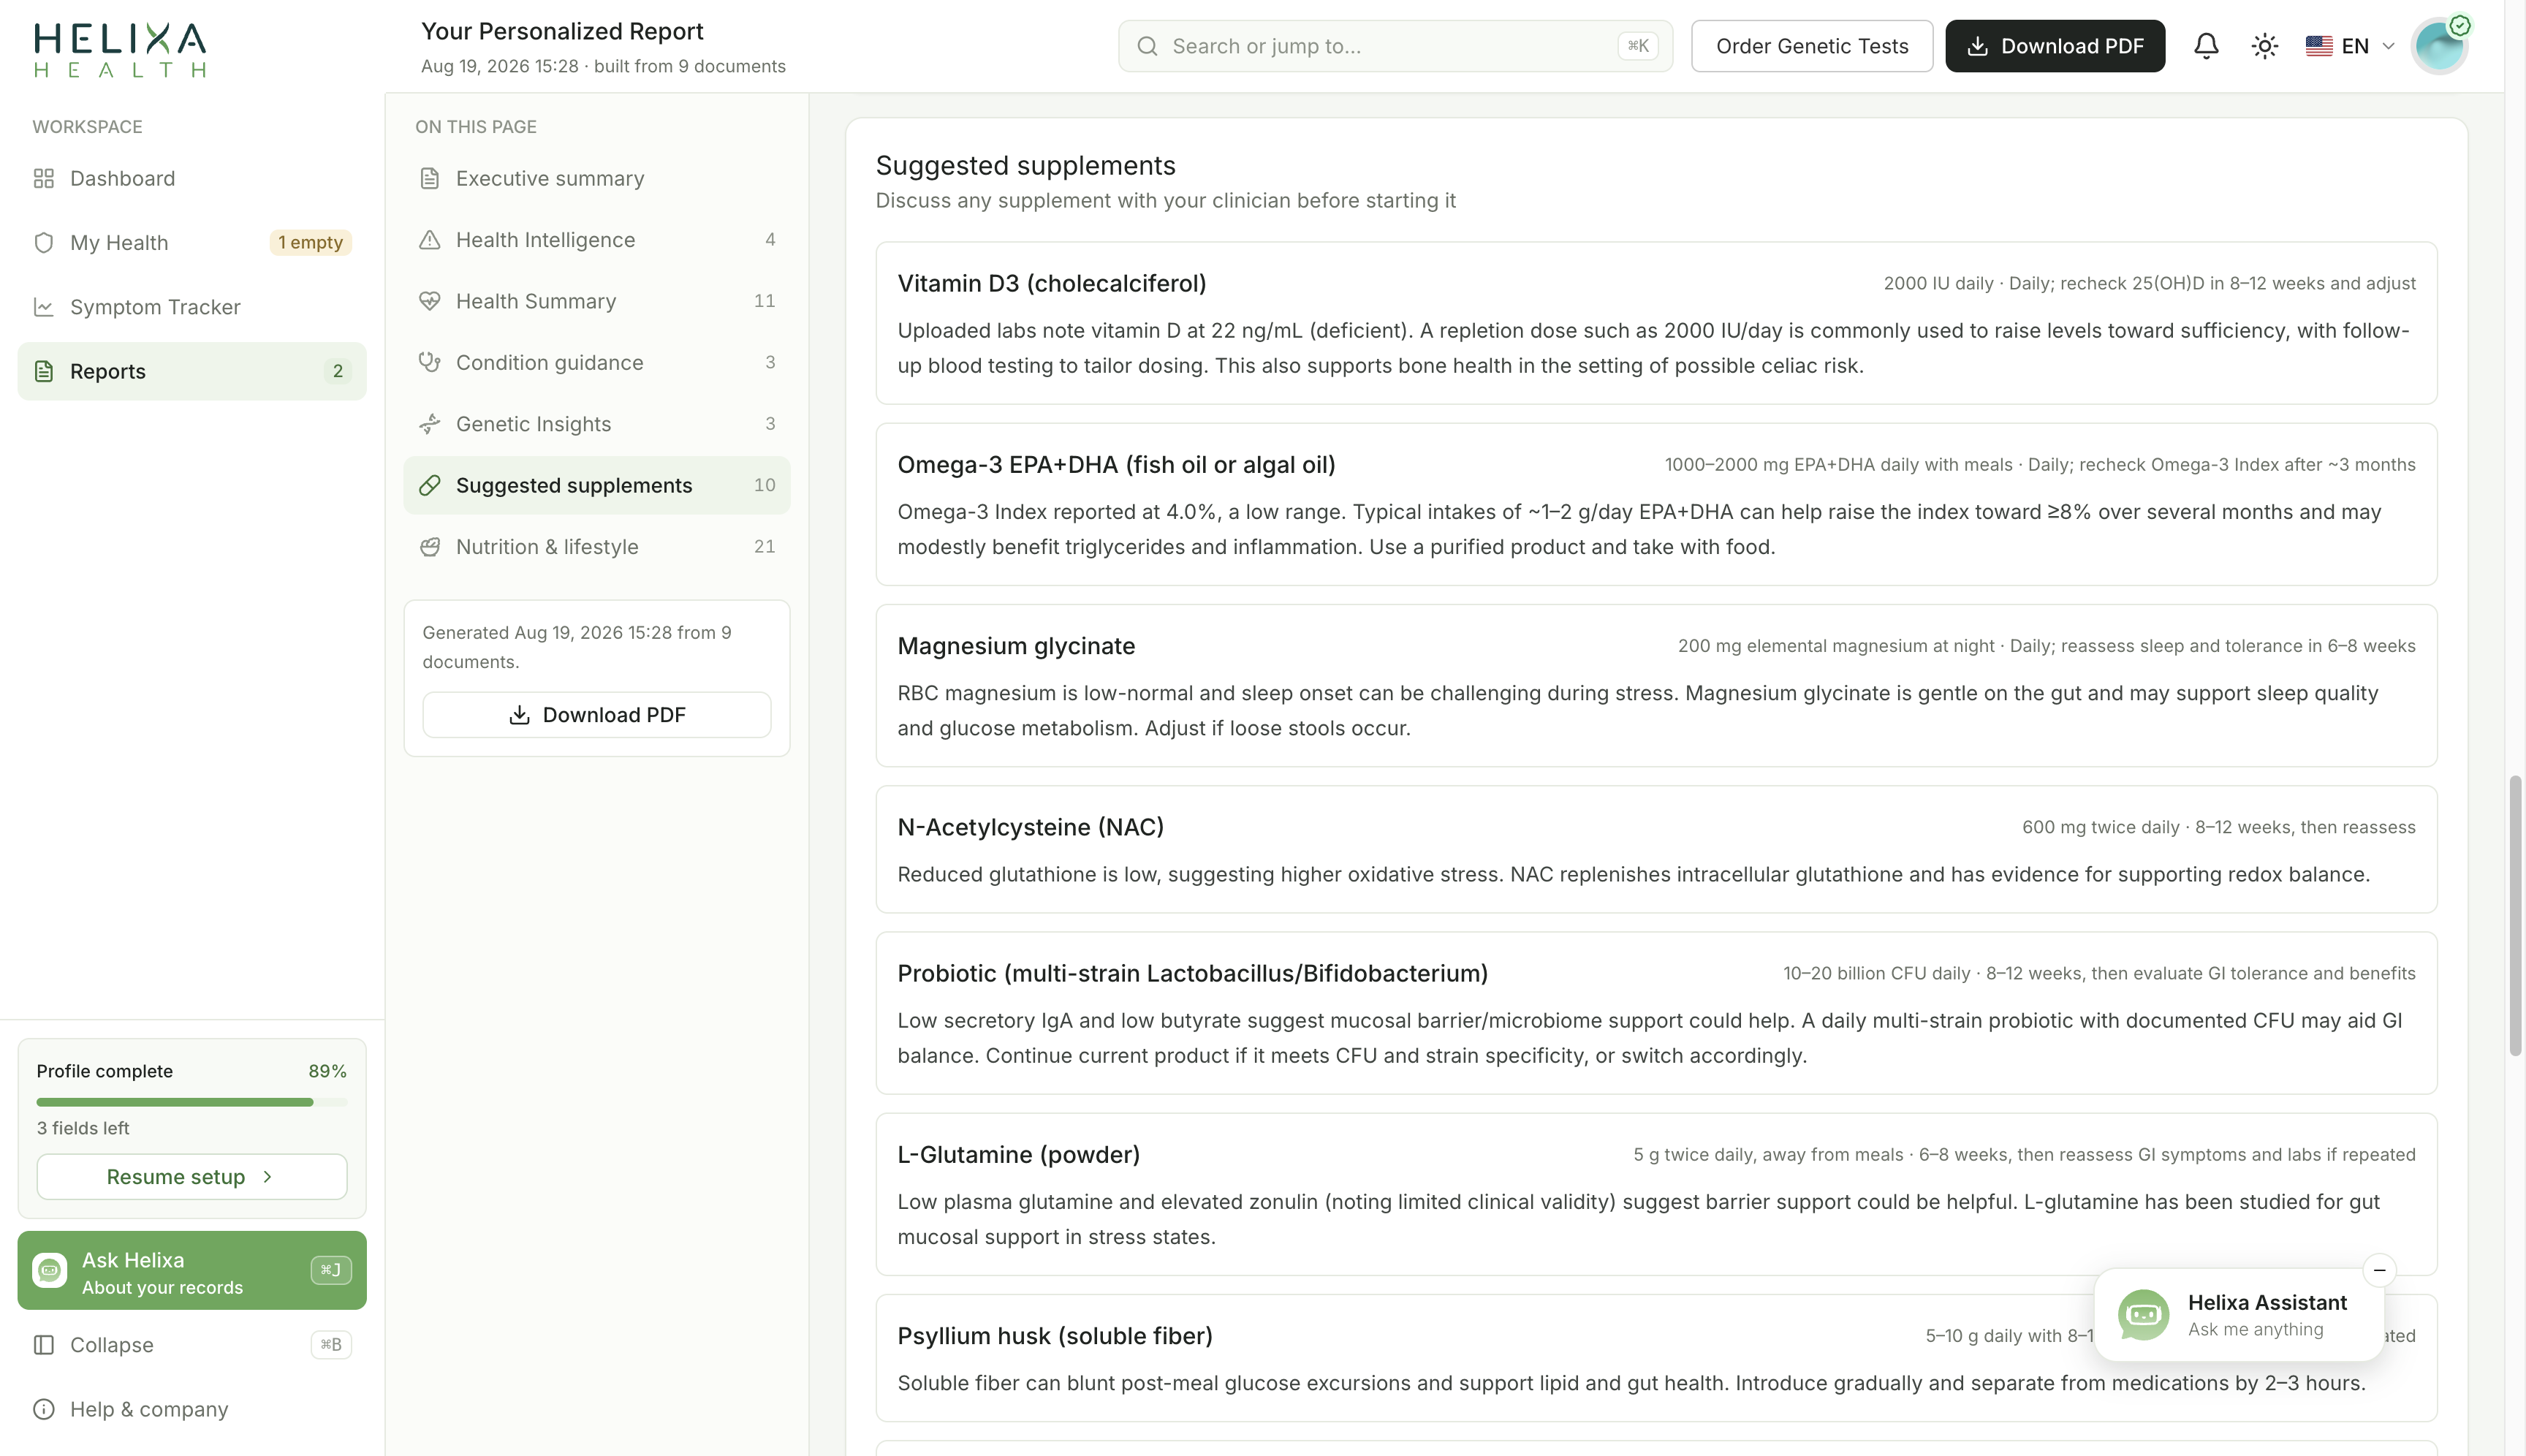
Task: Open Help & company
Action: (192, 1410)
